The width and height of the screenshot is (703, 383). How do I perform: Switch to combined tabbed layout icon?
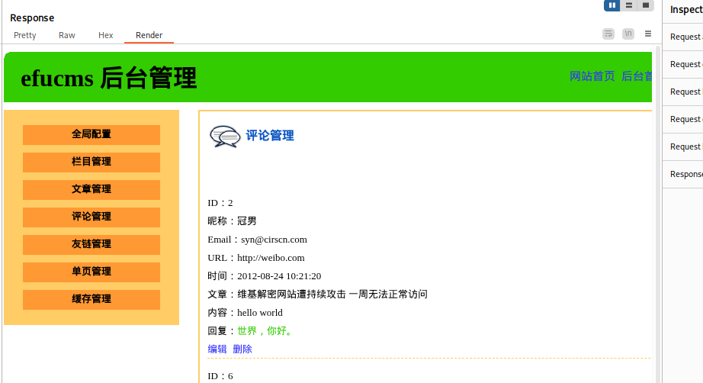[x=646, y=5]
